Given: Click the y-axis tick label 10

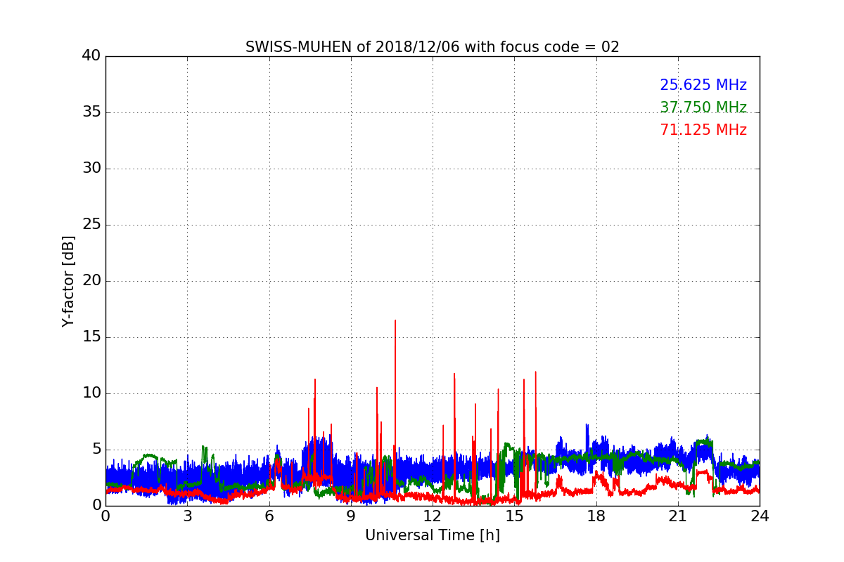Looking at the screenshot, I should [x=91, y=393].
